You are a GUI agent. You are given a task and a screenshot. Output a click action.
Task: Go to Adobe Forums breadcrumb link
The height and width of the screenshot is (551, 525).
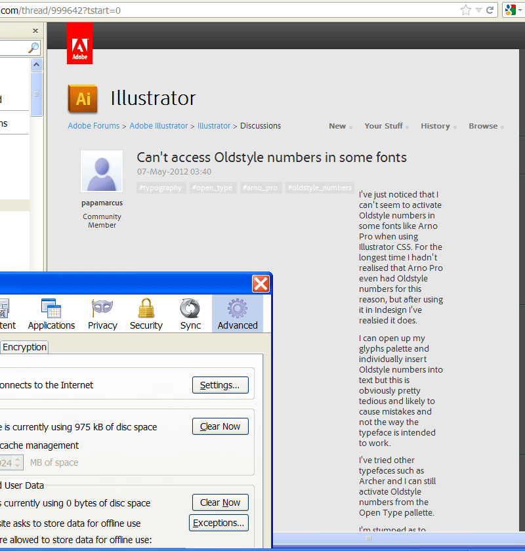tap(94, 126)
